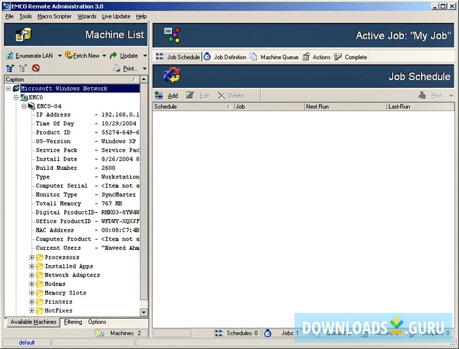Screen dimensions: 459x349
Task: Click the machine list scrollbar down arrow
Action: click(144, 312)
